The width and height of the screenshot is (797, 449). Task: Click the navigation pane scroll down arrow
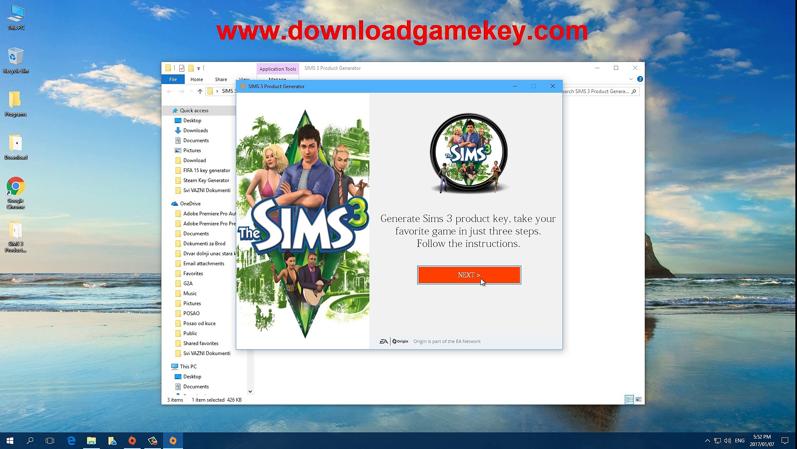point(250,391)
